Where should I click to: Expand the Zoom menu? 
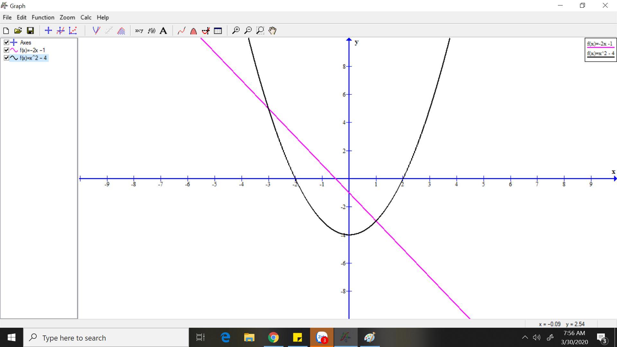tap(67, 17)
